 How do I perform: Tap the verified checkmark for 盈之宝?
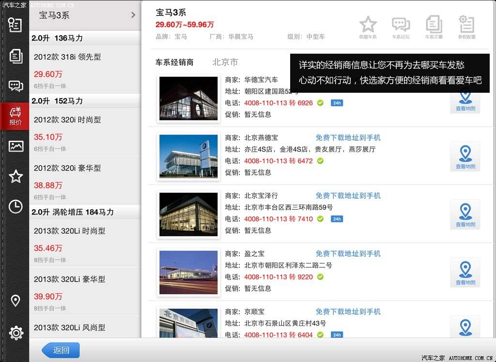321,277
